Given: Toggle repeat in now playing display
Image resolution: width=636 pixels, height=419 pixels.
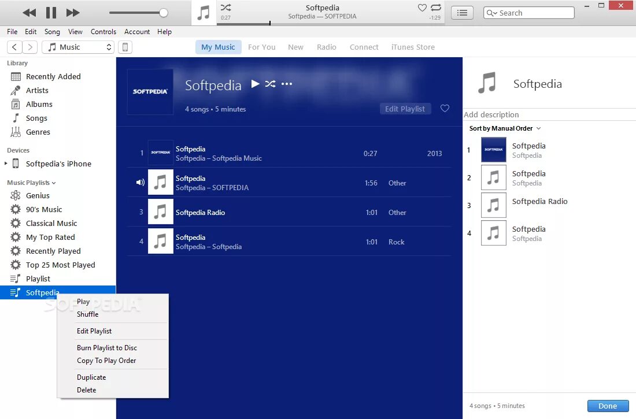Looking at the screenshot, I should pos(436,8).
